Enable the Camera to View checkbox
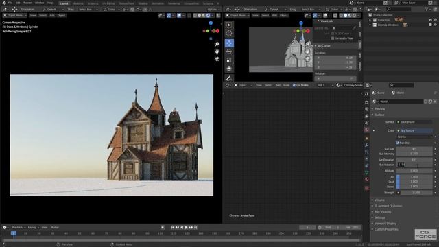The image size is (439, 247). 333,38
